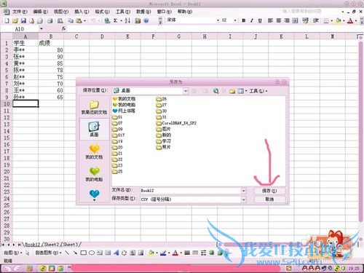Viewport: 364px width, 273px height.
Task: Select folder 017 in the file list
Action: (119, 135)
